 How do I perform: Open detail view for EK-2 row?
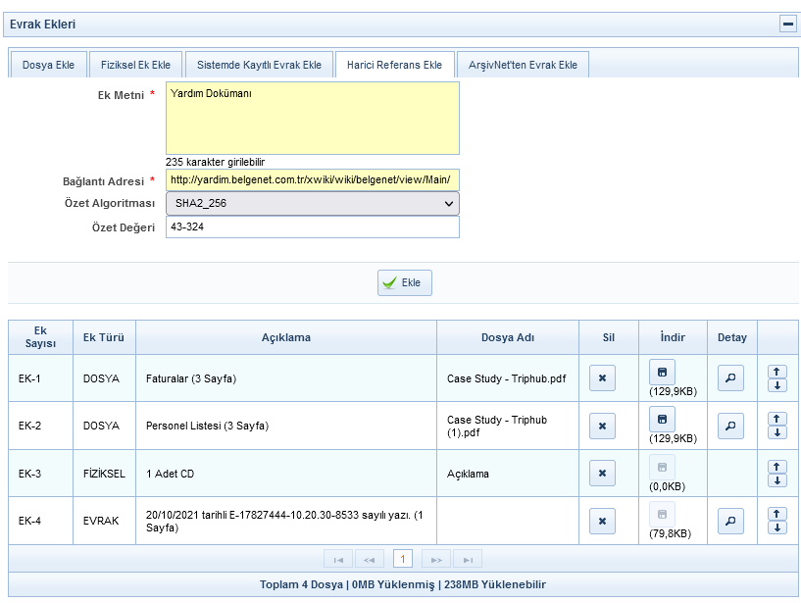pyautogui.click(x=730, y=427)
